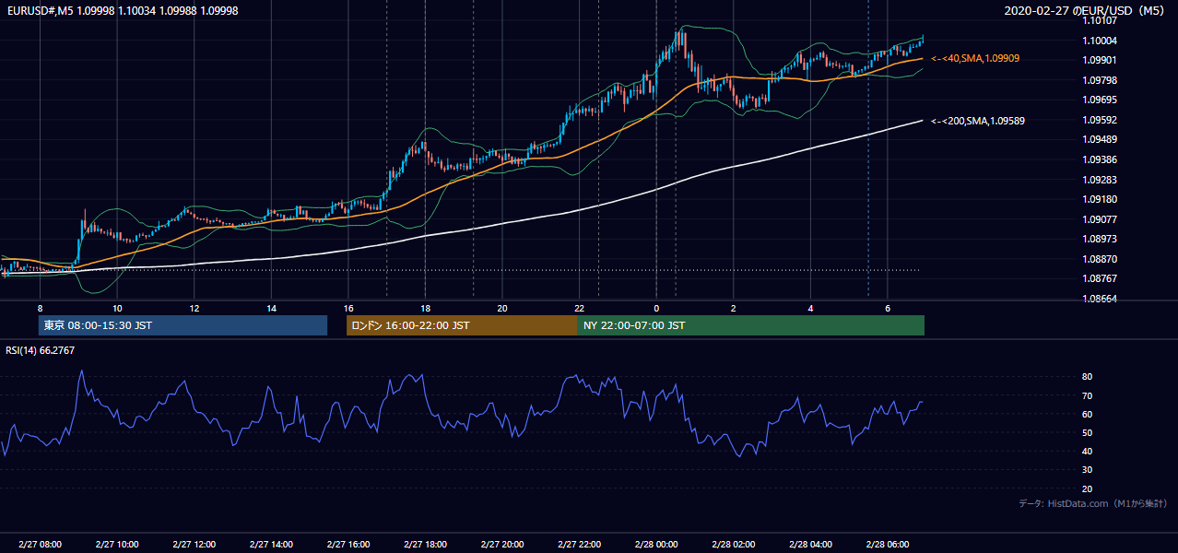Click the 2/27 12:00 time label
The width and height of the screenshot is (1178, 553).
point(194,544)
